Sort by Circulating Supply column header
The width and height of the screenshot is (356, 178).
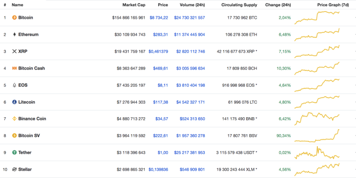click(239, 5)
